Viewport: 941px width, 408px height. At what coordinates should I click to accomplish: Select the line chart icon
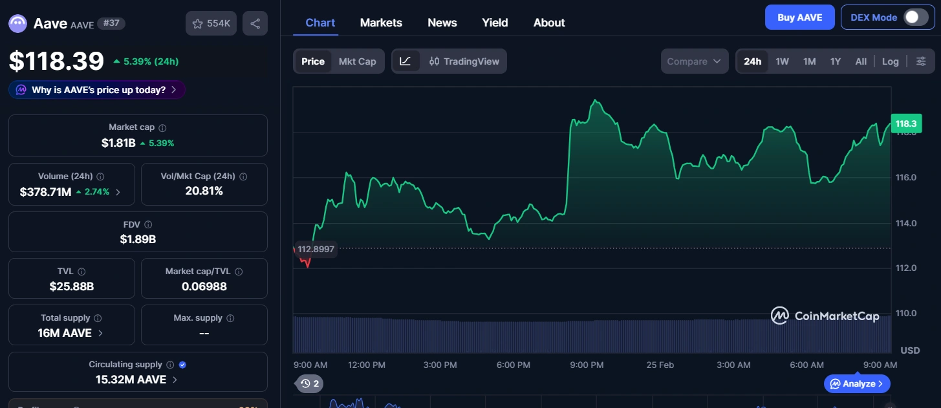[406, 61]
